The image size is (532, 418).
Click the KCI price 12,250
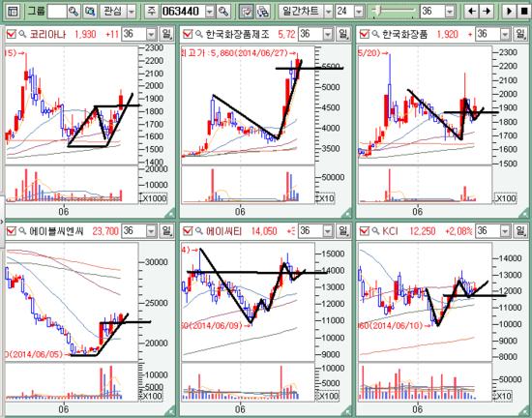(423, 231)
